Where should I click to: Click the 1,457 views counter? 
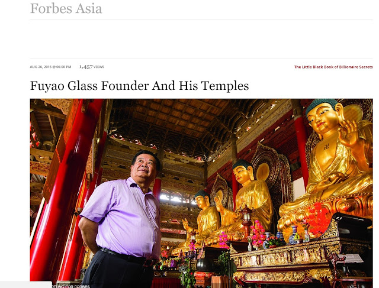coord(92,67)
